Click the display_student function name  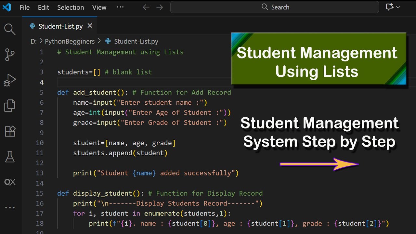coord(102,193)
